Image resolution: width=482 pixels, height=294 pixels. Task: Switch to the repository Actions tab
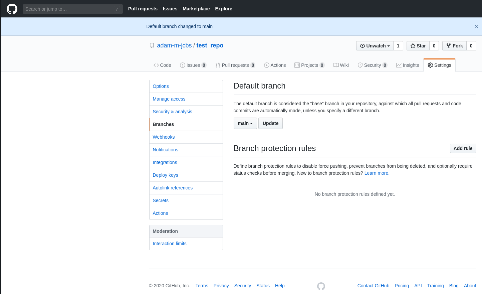[x=275, y=65]
